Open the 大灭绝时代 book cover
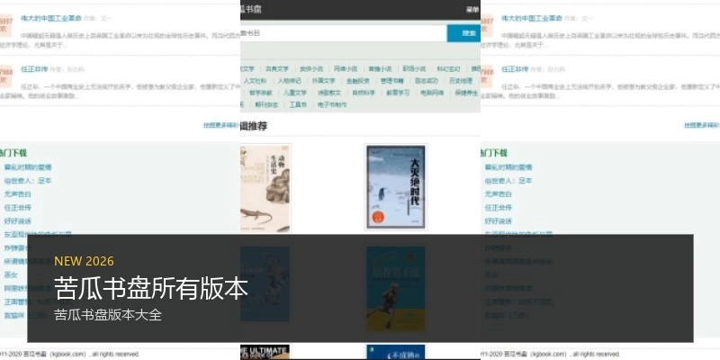Screen dimensions: 720x360 [396, 187]
